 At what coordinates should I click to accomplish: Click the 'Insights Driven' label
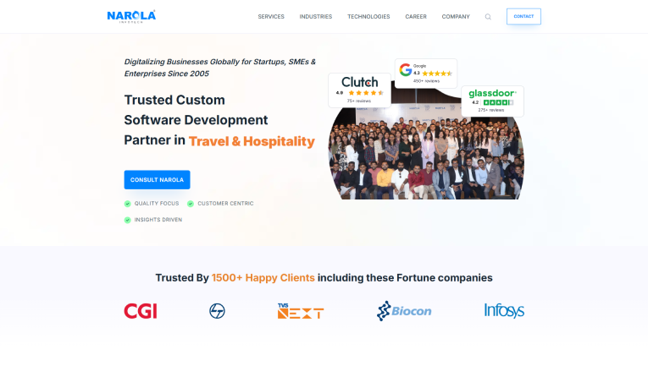[x=158, y=220]
